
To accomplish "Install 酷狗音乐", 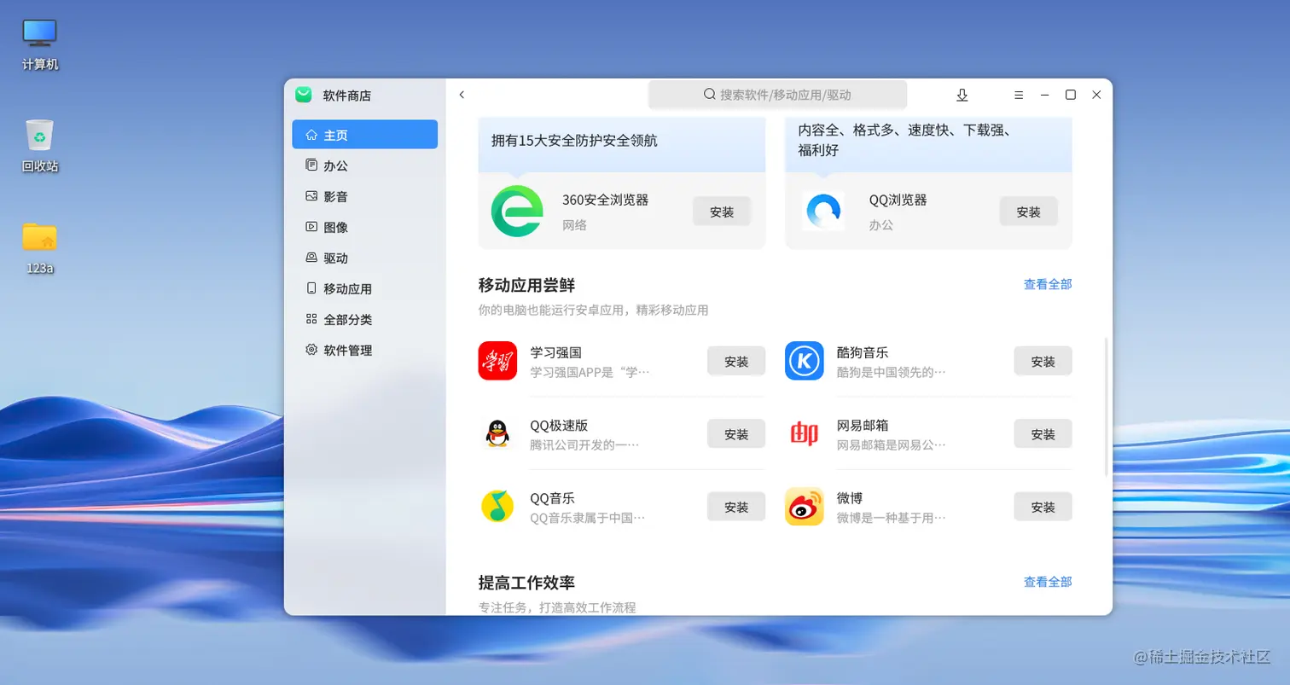I will tap(1043, 362).
